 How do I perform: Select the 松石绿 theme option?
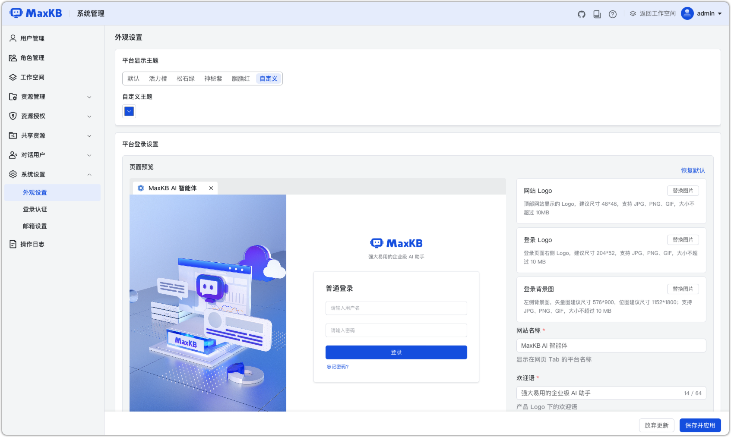tap(186, 78)
